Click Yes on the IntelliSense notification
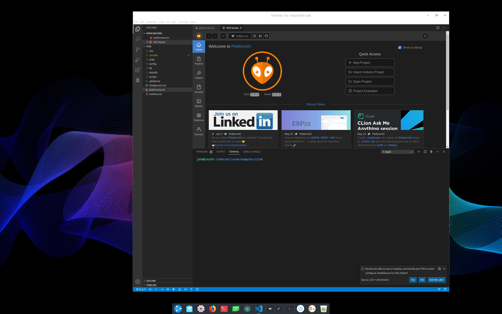Image resolution: width=502 pixels, height=314 pixels. tap(413, 280)
